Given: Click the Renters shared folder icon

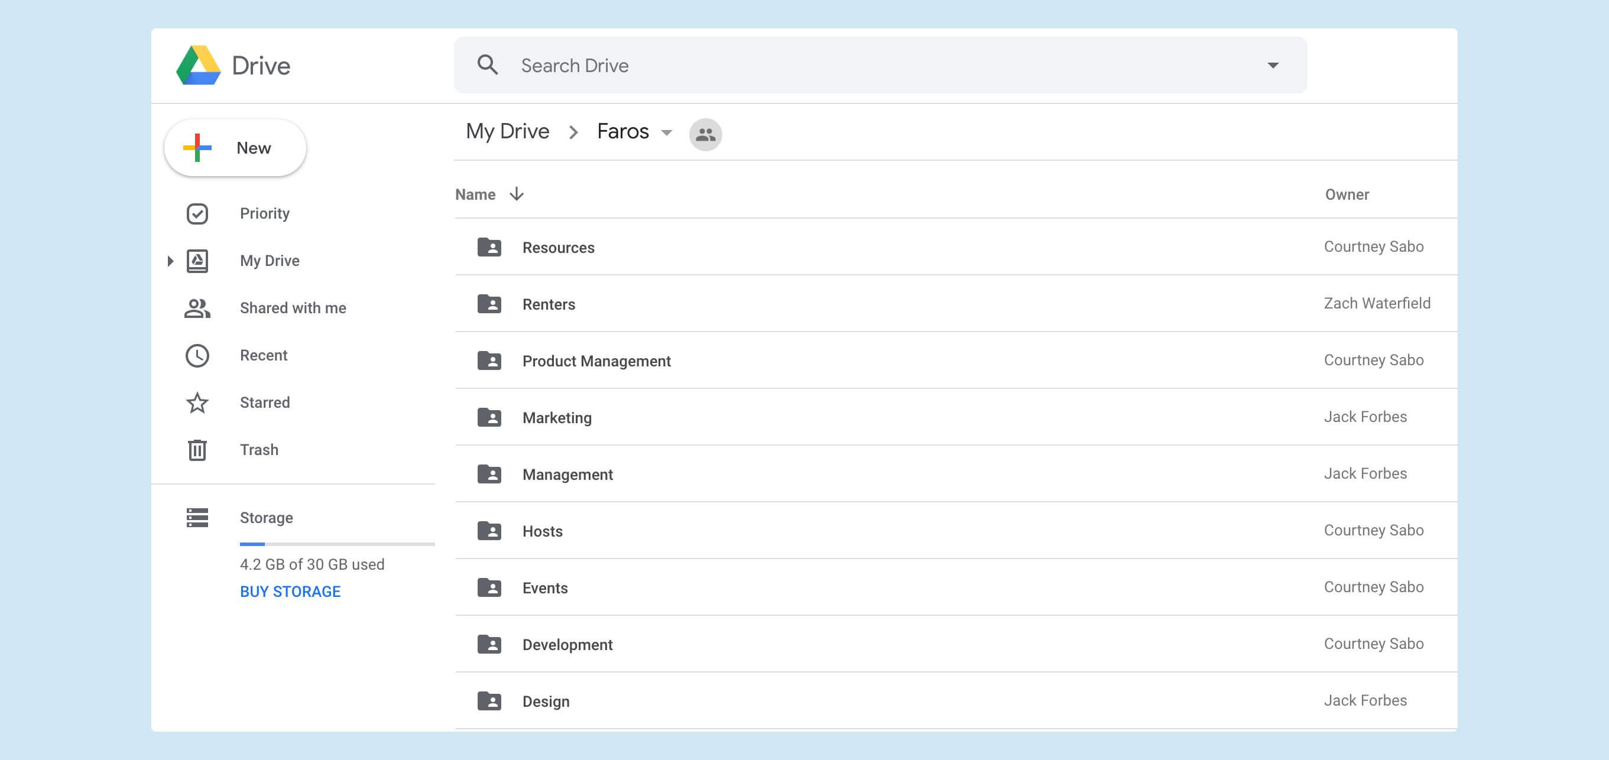Looking at the screenshot, I should (x=489, y=304).
